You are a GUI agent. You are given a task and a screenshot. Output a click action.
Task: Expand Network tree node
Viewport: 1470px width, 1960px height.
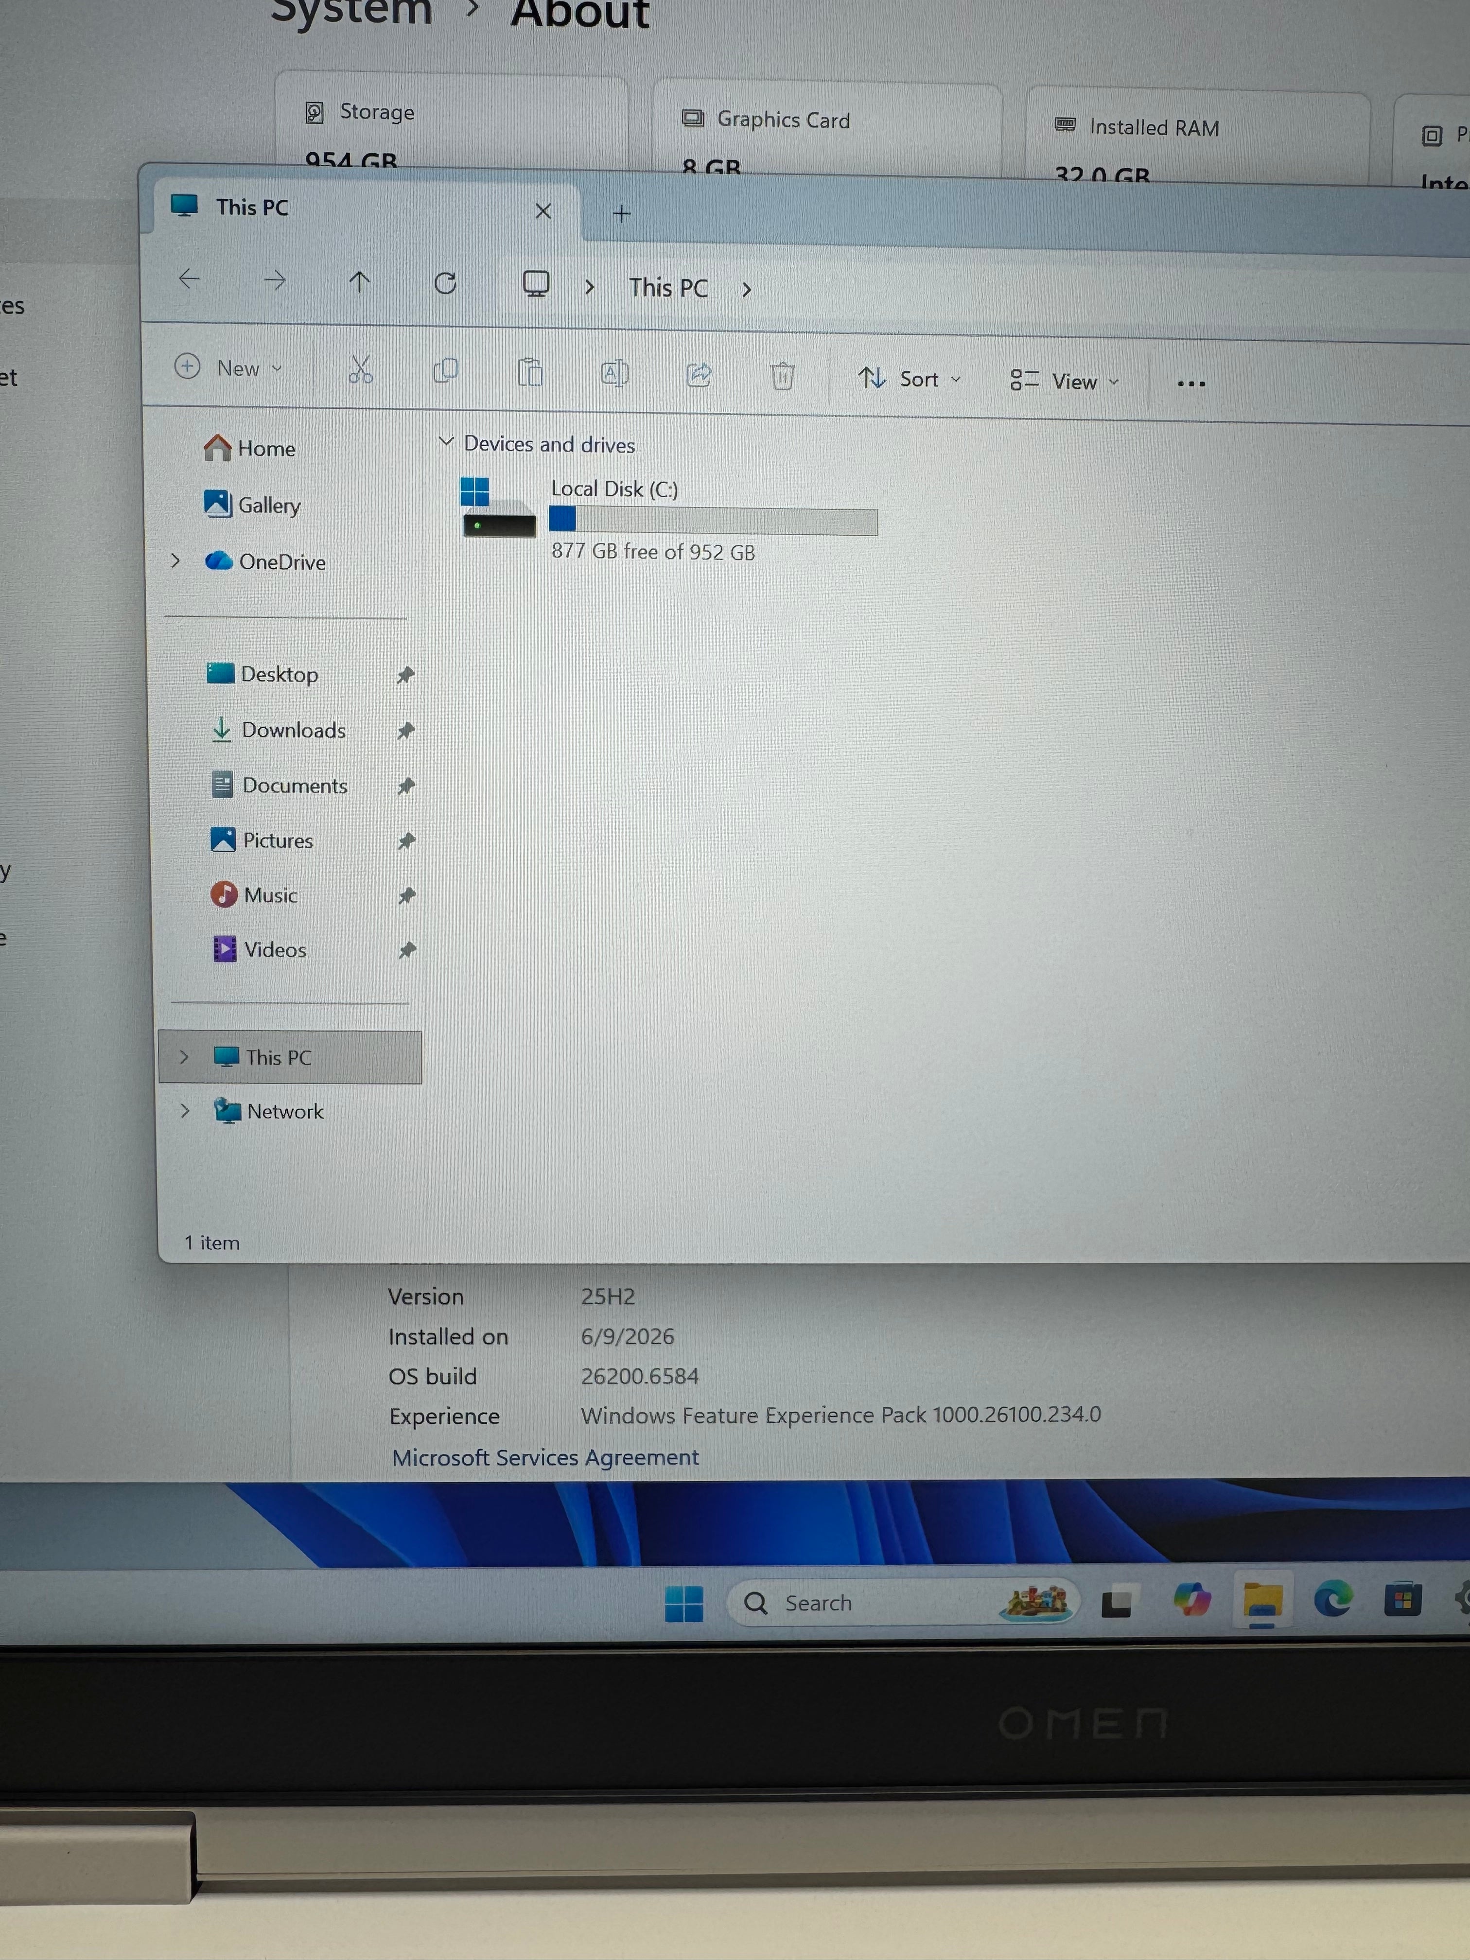(x=184, y=1110)
